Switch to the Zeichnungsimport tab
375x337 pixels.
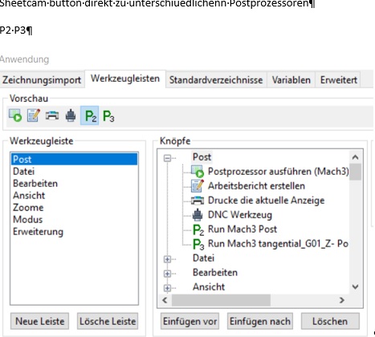42,80
